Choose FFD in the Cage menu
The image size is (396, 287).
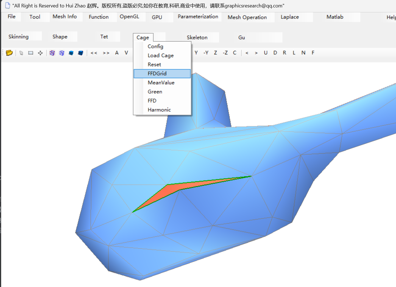click(162, 101)
